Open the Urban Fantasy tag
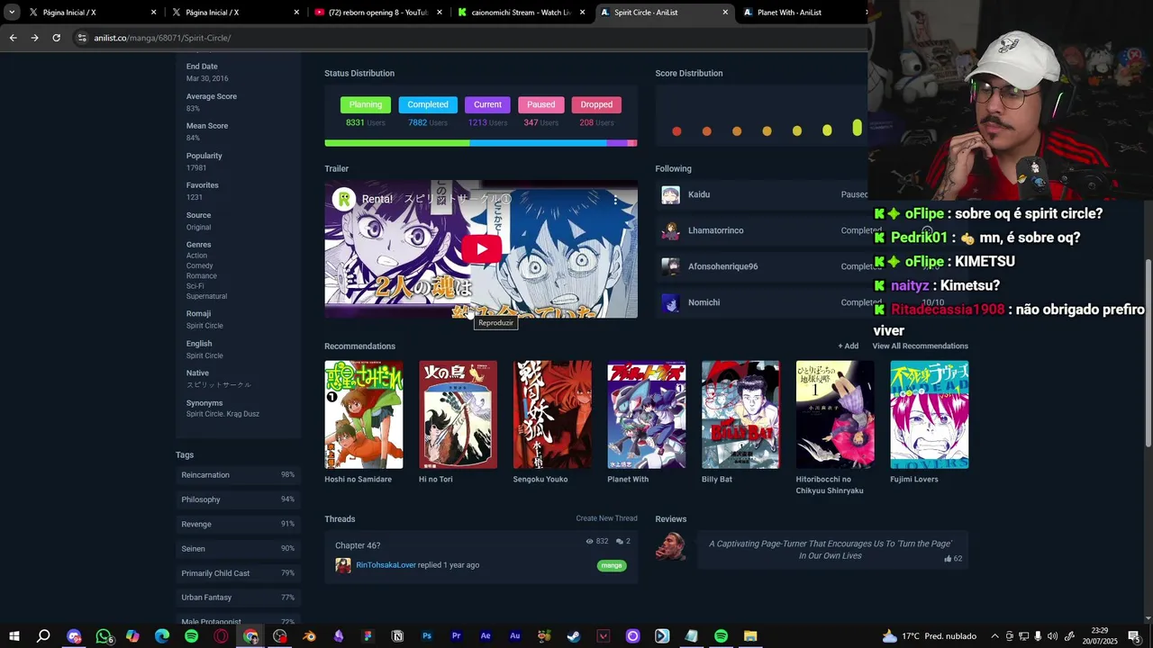Screen dimensions: 1153x648 206,598
